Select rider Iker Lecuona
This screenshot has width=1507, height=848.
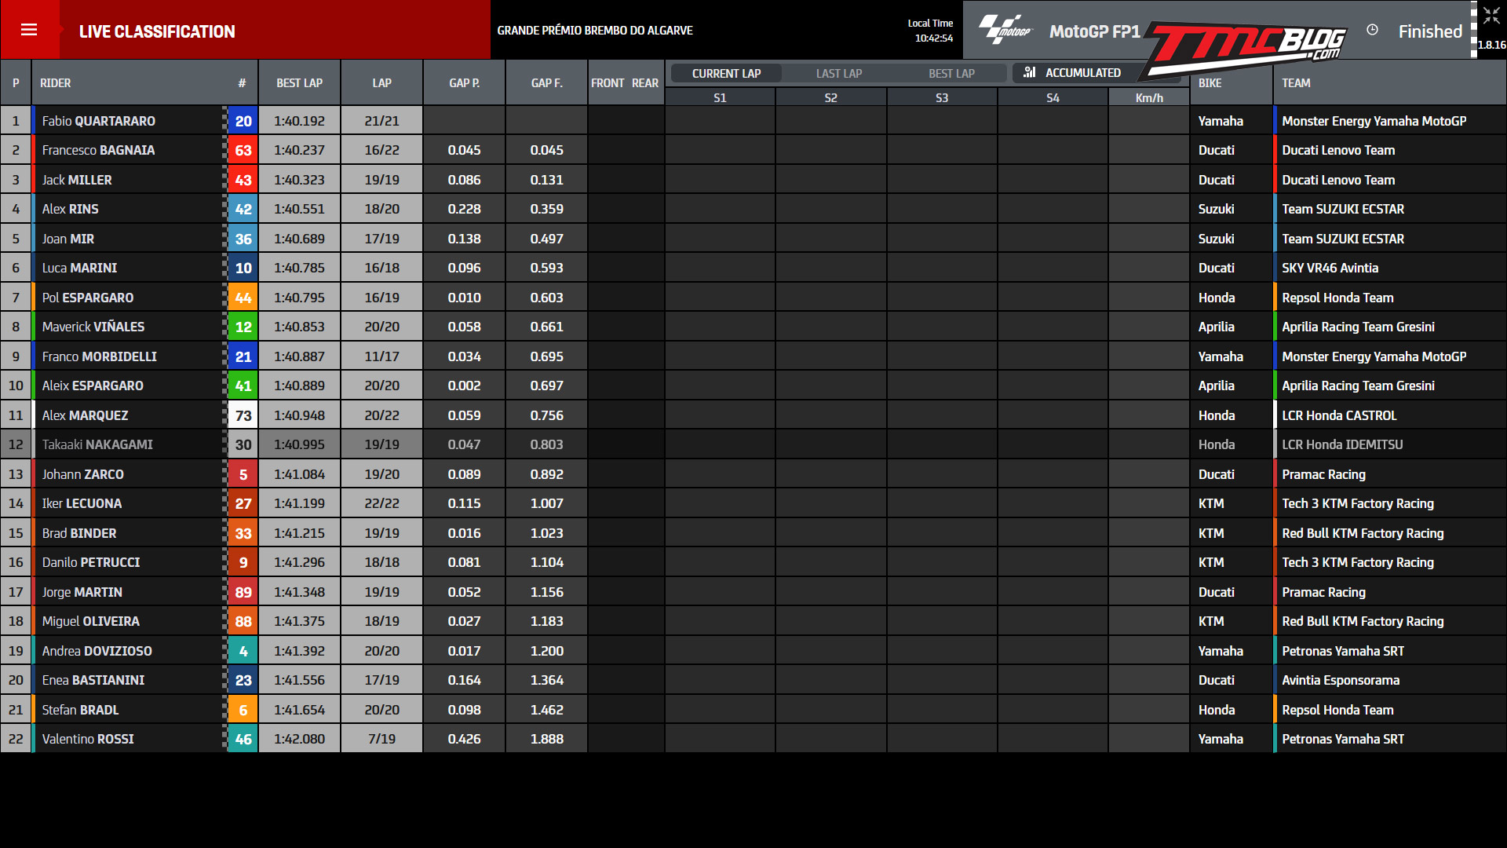82,503
